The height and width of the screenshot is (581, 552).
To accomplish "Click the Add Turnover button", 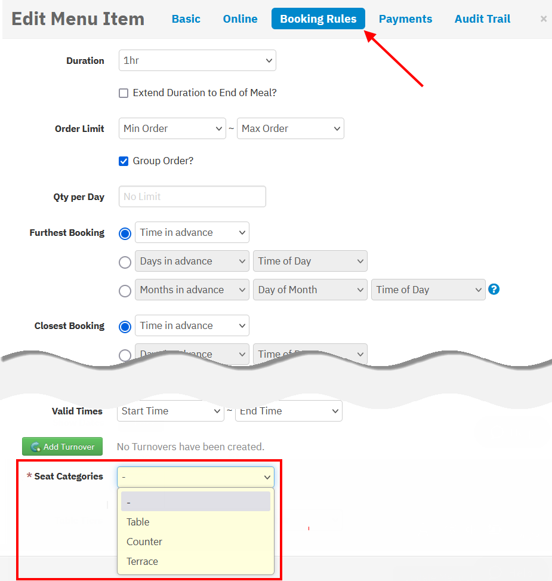I will 62,447.
